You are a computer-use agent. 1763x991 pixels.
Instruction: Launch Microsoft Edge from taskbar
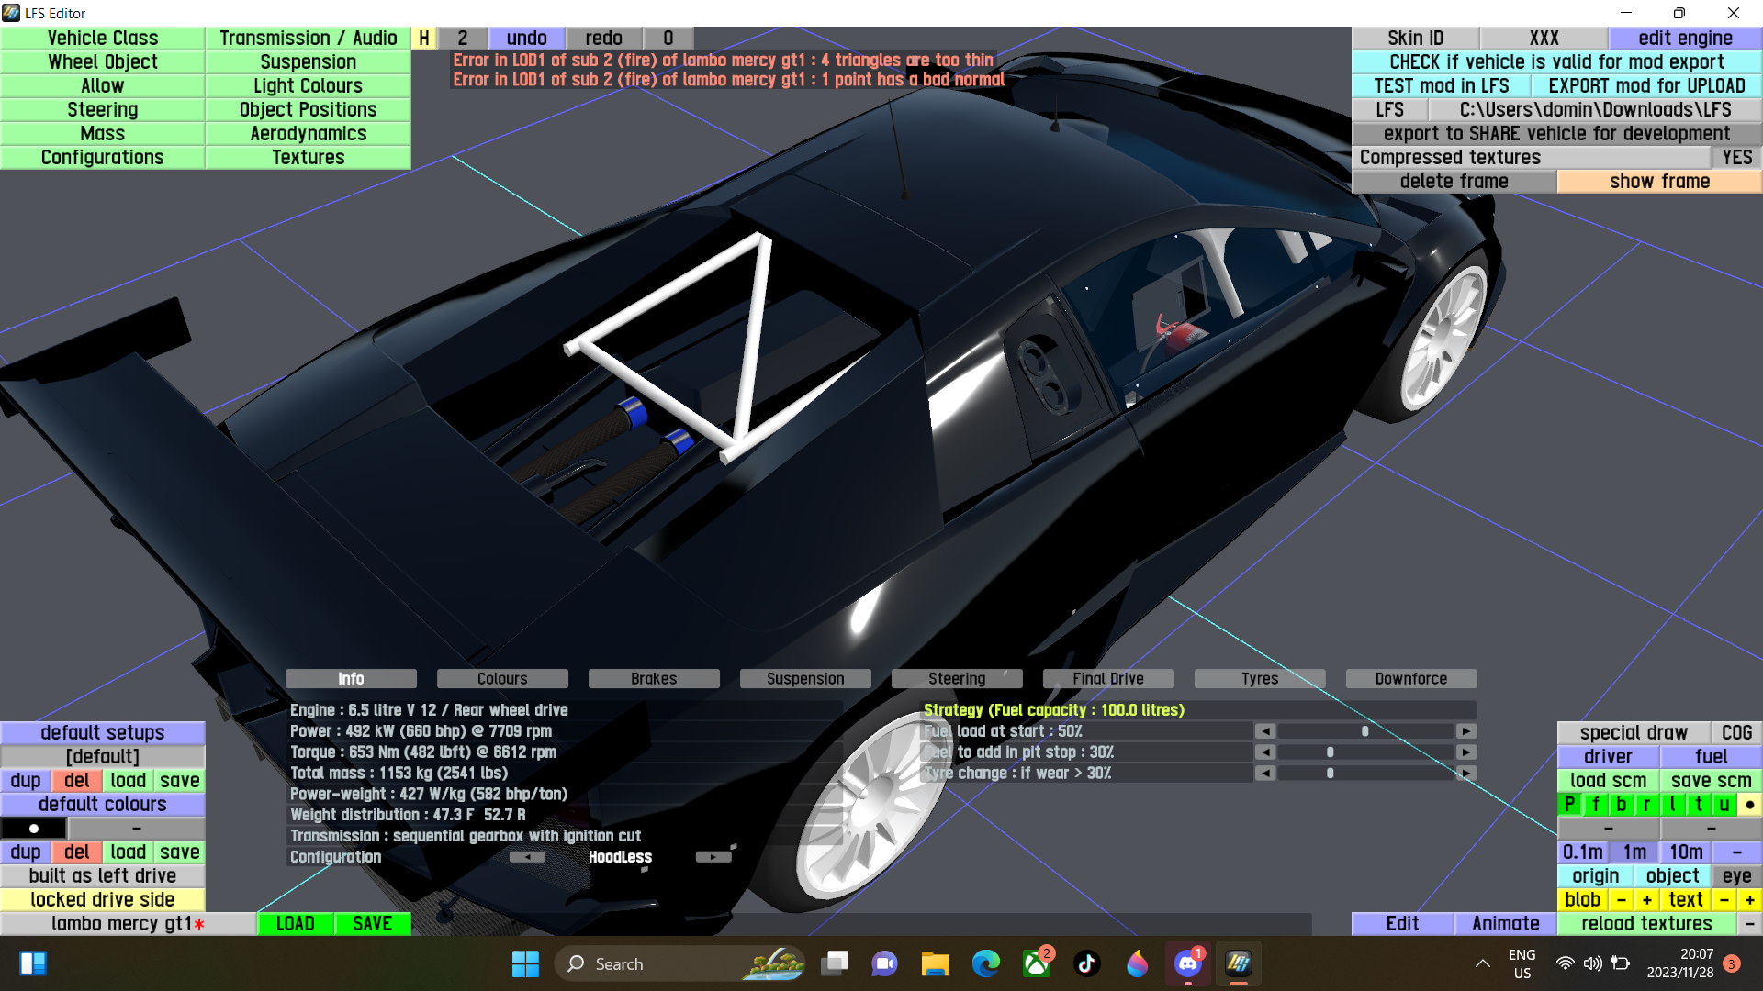(985, 963)
